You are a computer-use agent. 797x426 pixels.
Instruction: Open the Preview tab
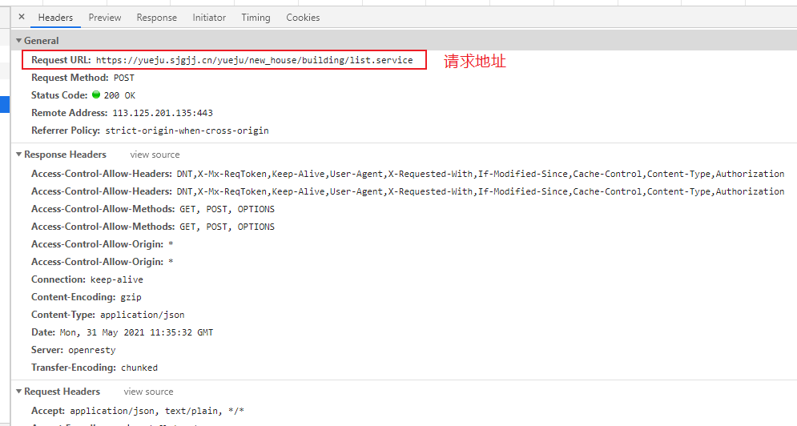(x=105, y=18)
